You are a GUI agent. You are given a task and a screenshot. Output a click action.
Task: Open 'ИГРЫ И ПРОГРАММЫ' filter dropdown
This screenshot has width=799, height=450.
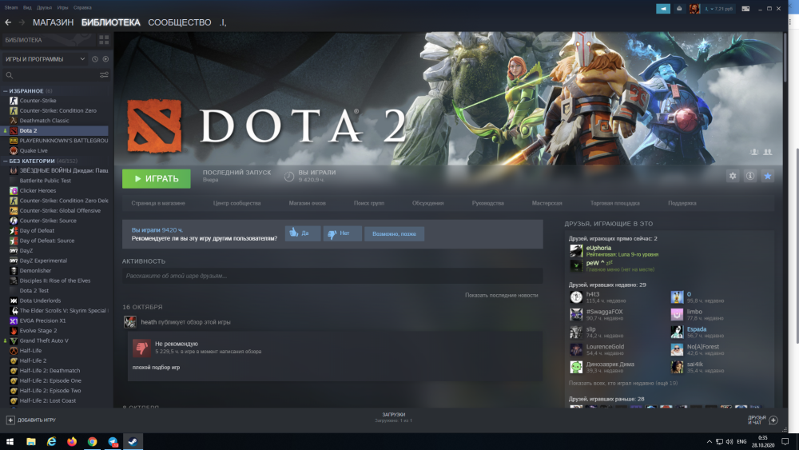pos(45,59)
